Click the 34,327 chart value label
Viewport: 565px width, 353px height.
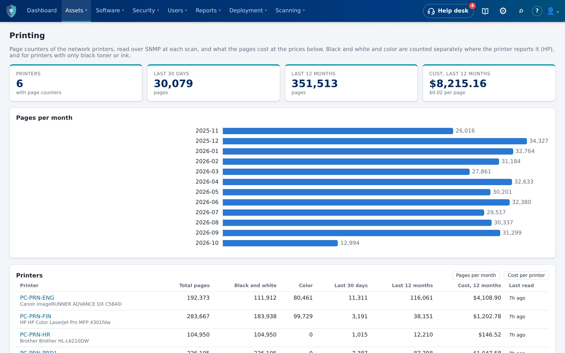click(x=539, y=141)
